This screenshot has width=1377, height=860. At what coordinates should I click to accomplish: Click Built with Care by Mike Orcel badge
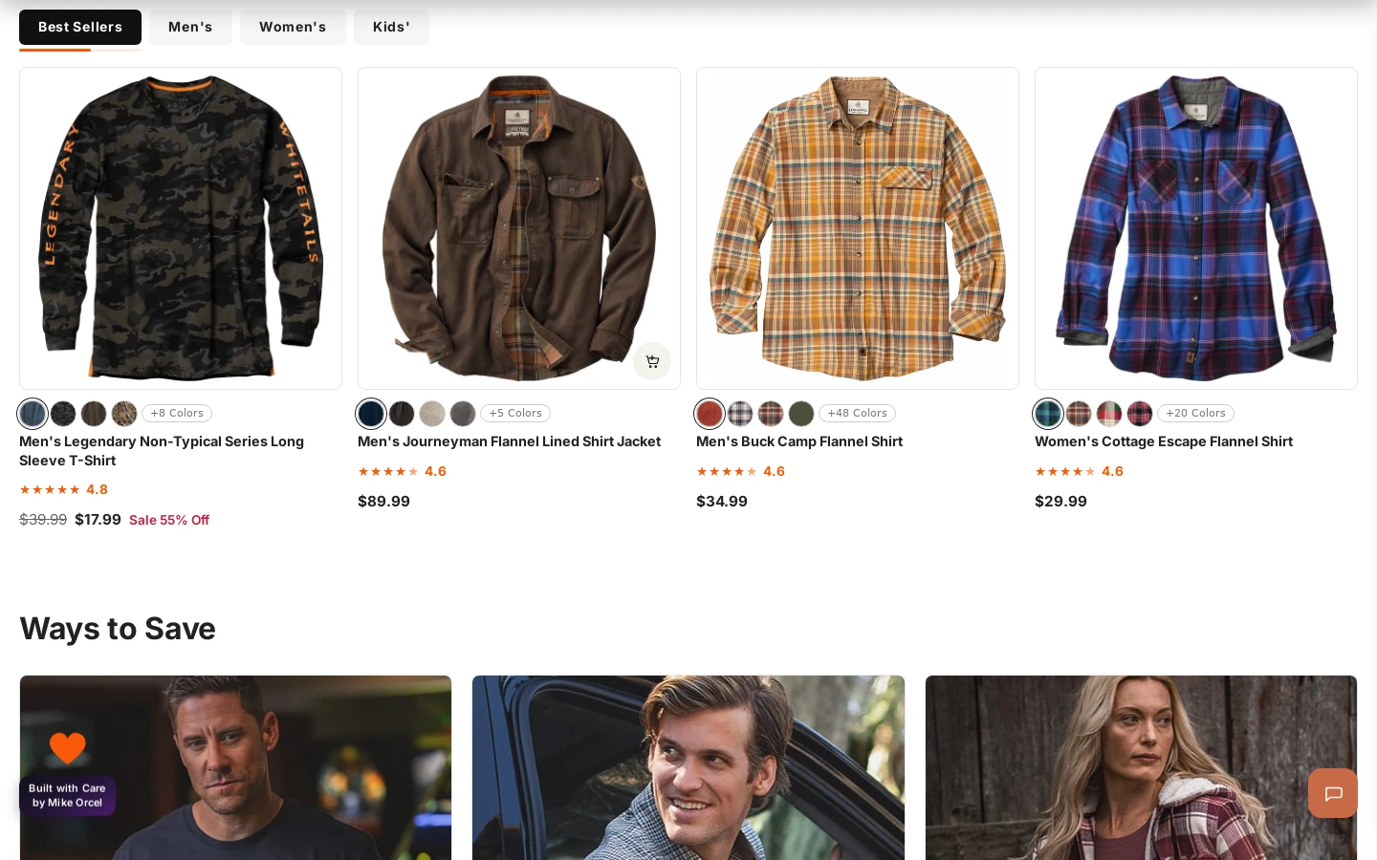click(67, 796)
